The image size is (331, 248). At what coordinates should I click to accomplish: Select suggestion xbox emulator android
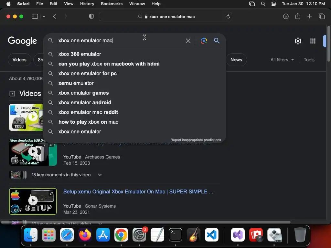(134, 102)
